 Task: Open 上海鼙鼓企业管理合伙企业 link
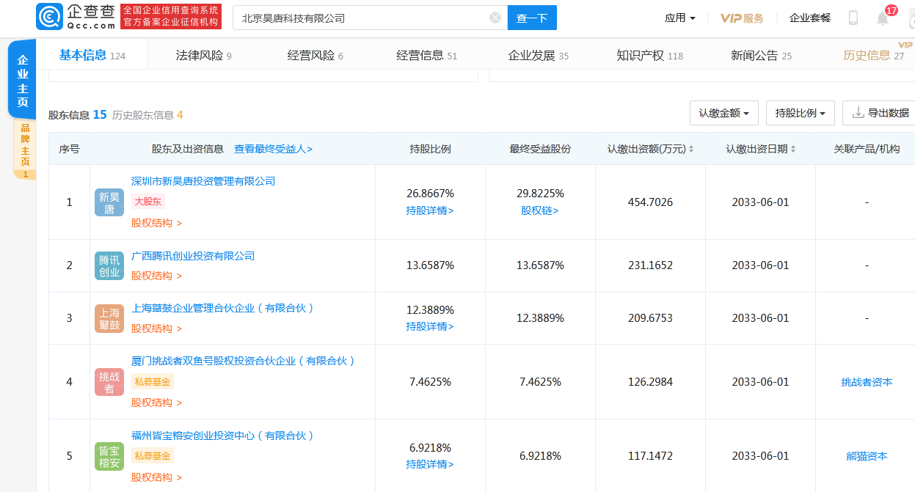pos(223,308)
